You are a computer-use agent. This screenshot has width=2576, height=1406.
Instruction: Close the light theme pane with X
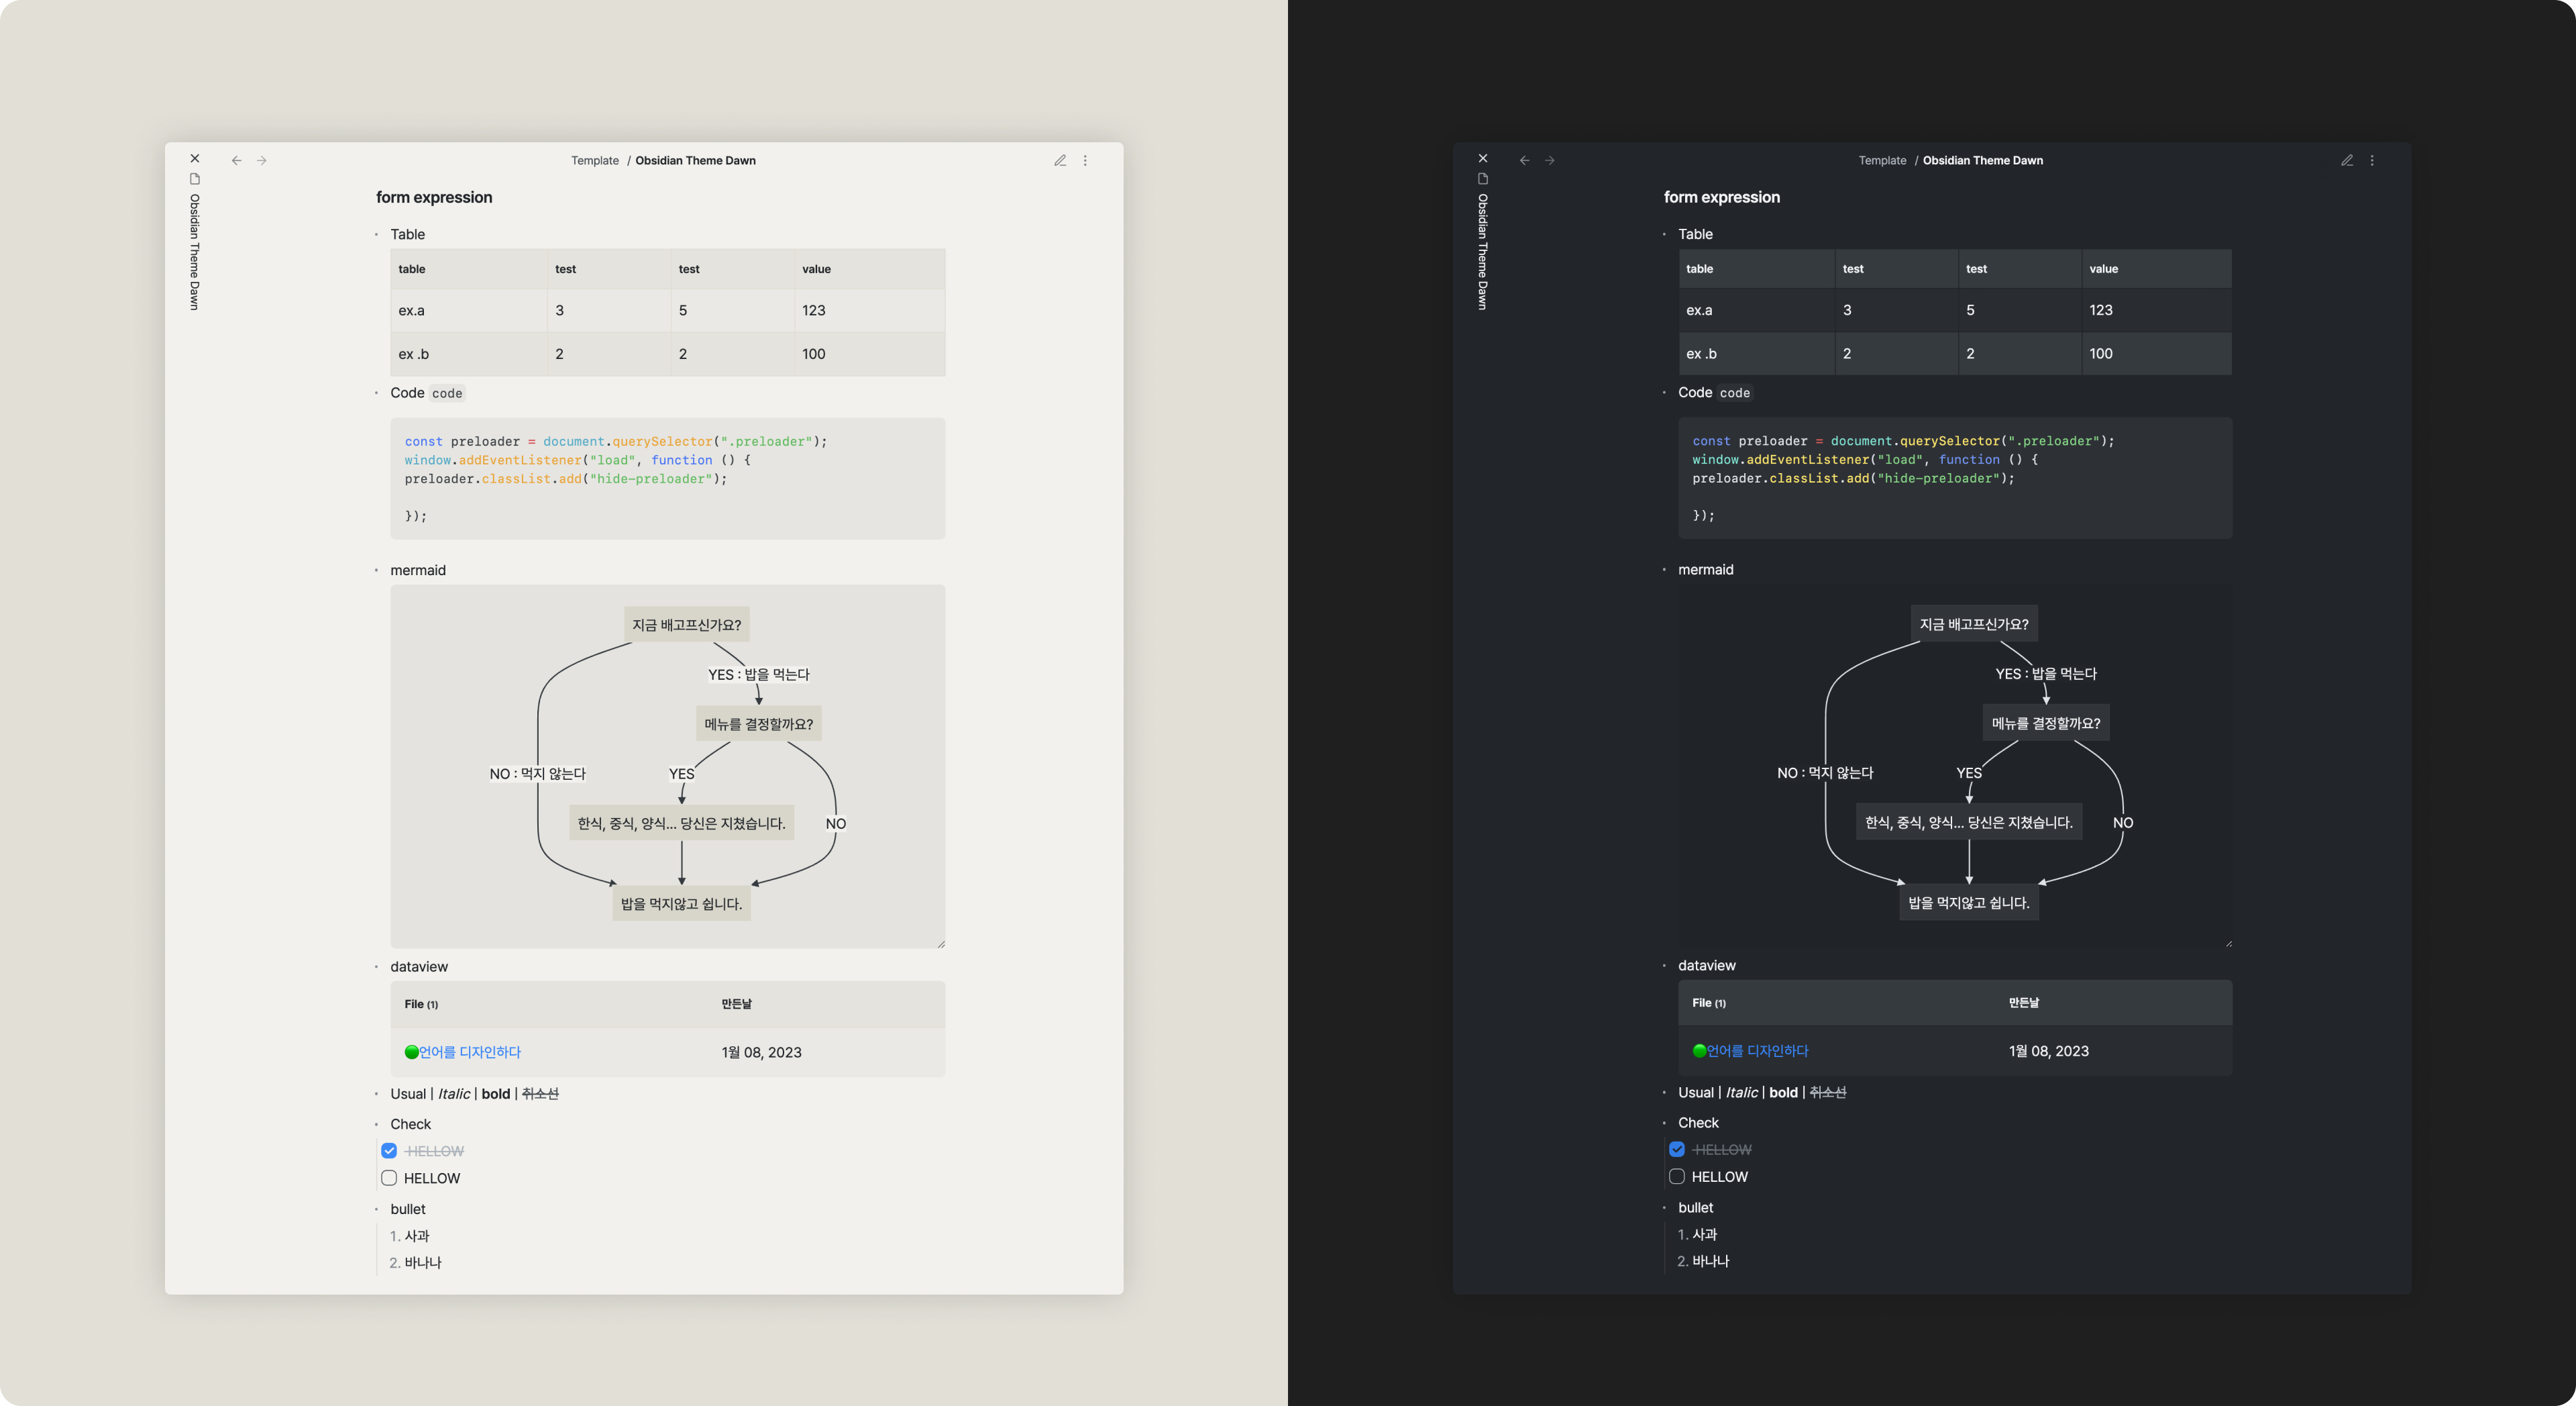click(x=195, y=158)
